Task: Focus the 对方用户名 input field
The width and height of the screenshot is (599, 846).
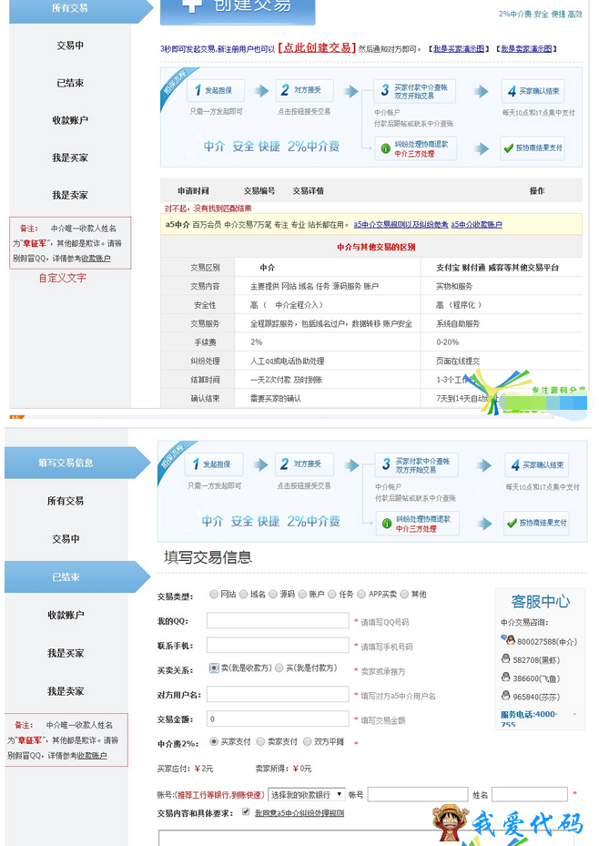Action: tap(278, 694)
